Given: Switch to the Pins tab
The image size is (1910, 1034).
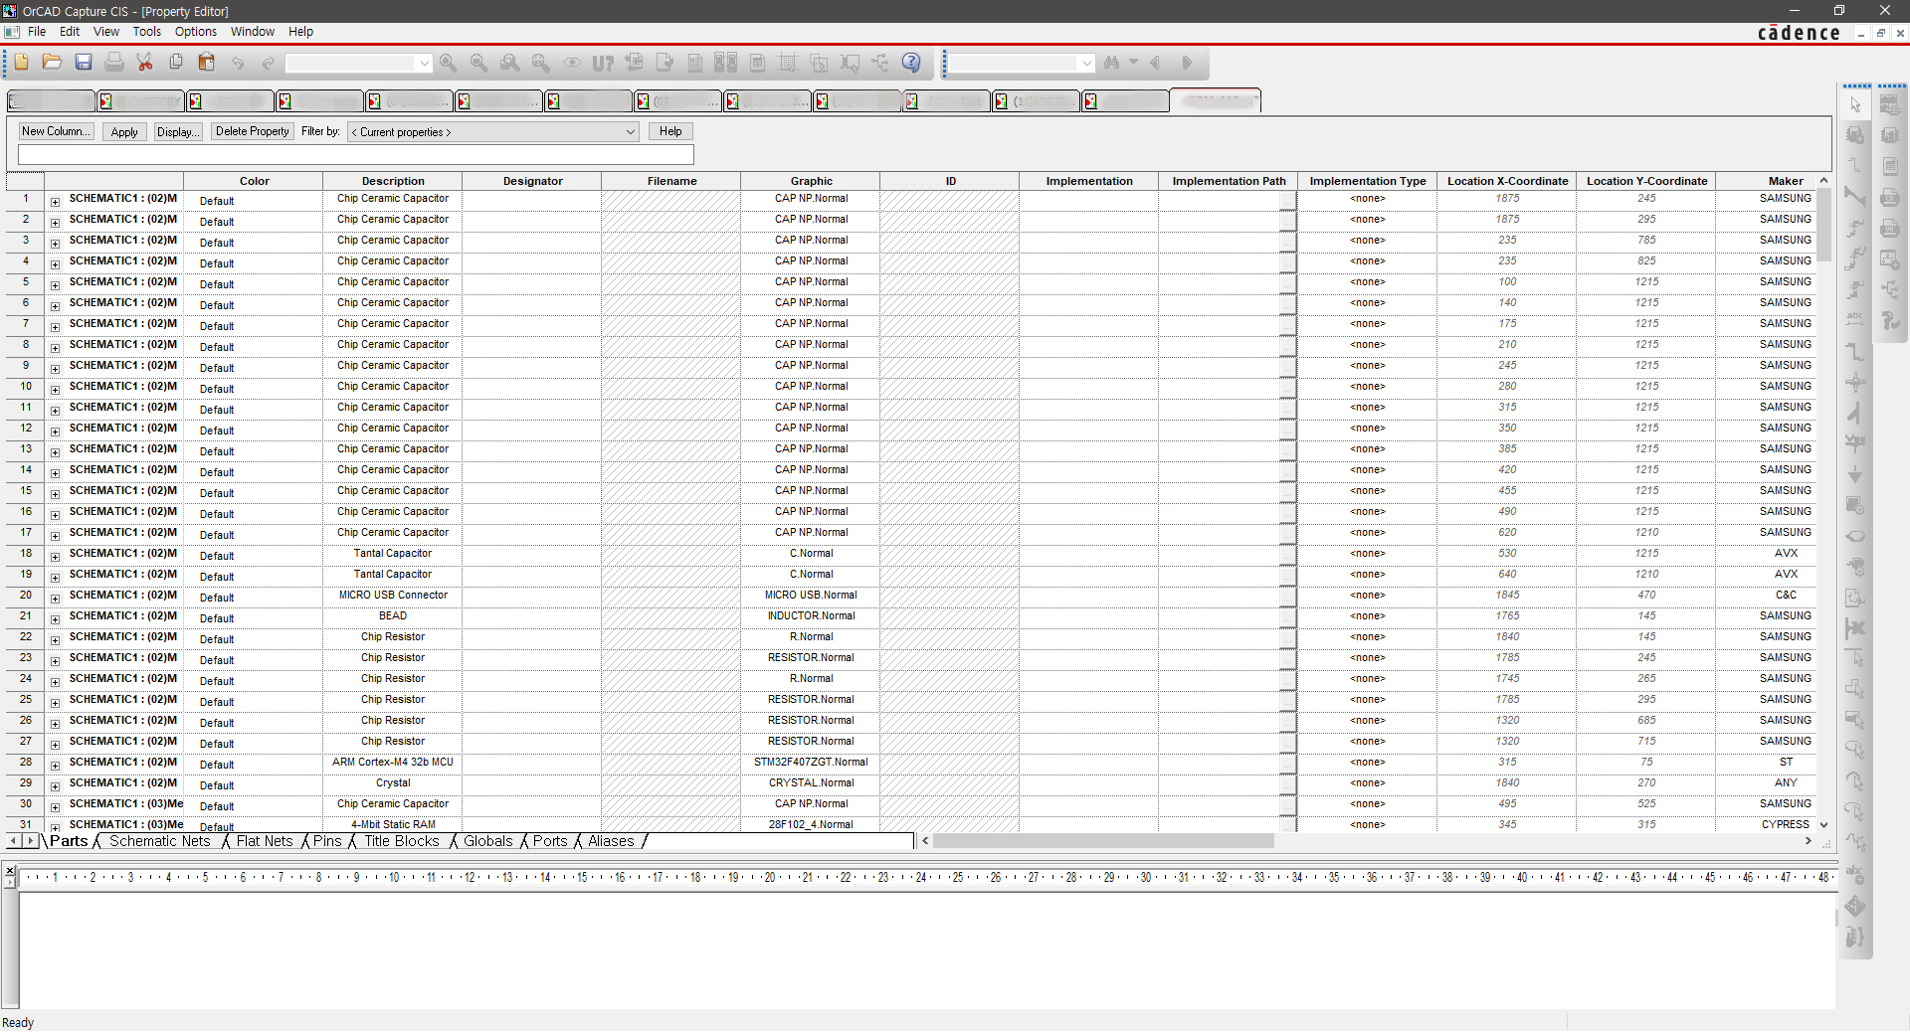Looking at the screenshot, I should click(x=327, y=841).
